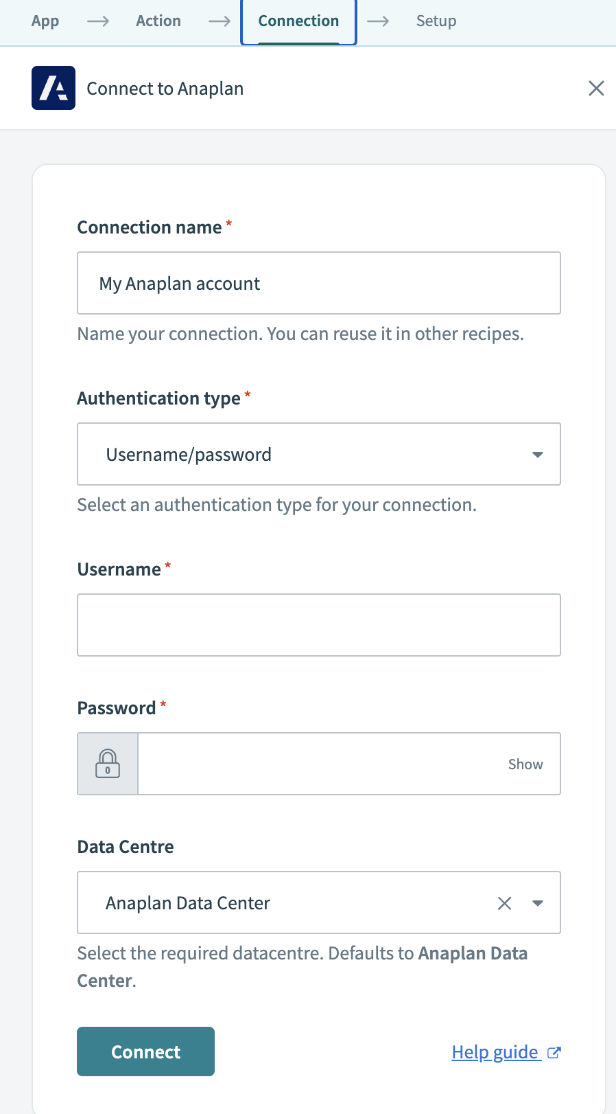Open the Authentication type dropdown

click(538, 454)
